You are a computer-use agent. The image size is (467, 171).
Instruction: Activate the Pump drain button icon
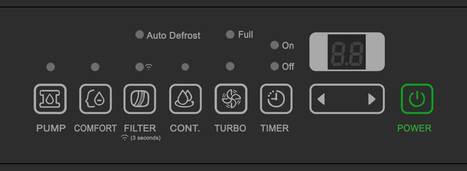(50, 99)
